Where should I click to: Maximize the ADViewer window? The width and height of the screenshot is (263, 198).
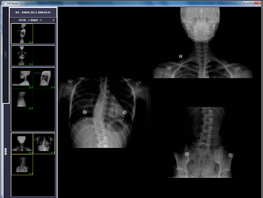(x=252, y=3)
